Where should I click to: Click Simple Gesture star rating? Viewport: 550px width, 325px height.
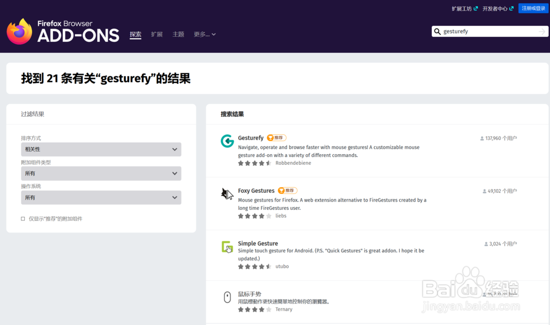[x=255, y=266]
